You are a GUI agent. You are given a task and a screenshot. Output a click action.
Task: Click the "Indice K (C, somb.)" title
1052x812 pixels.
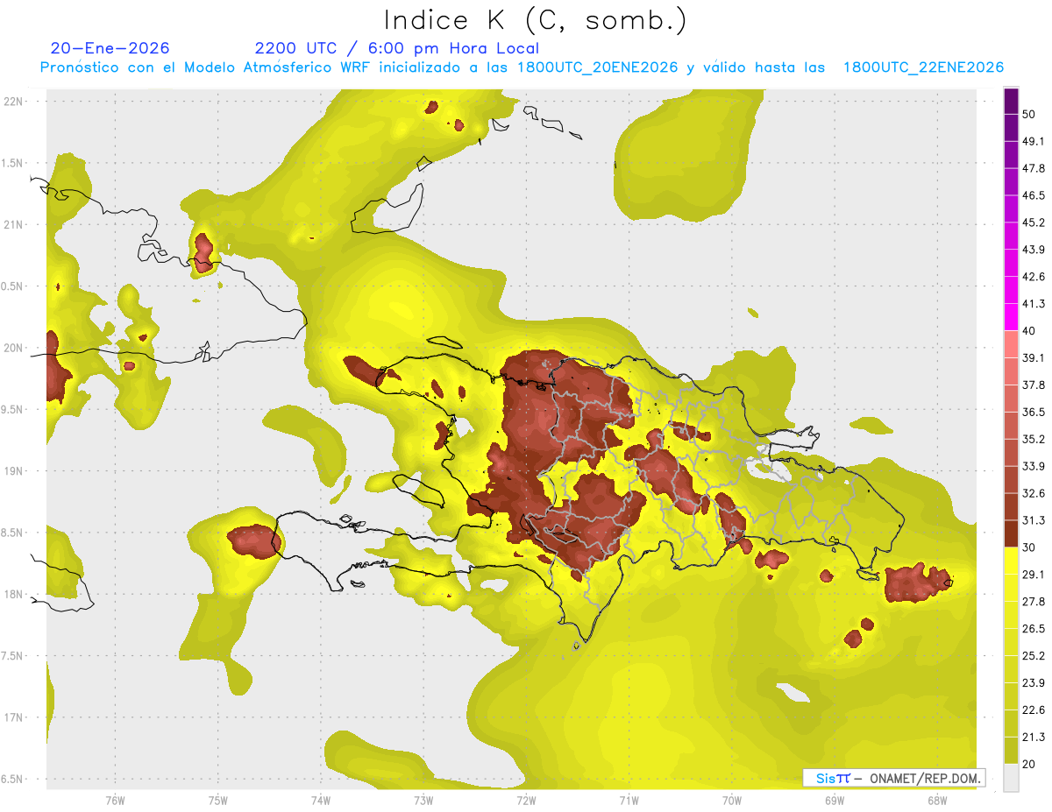pyautogui.click(x=535, y=21)
